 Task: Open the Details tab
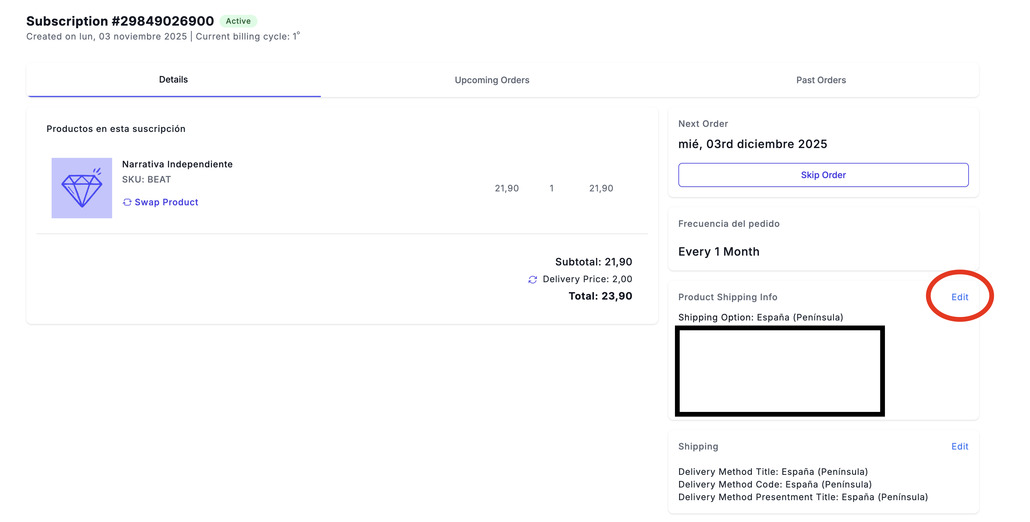[x=173, y=79]
